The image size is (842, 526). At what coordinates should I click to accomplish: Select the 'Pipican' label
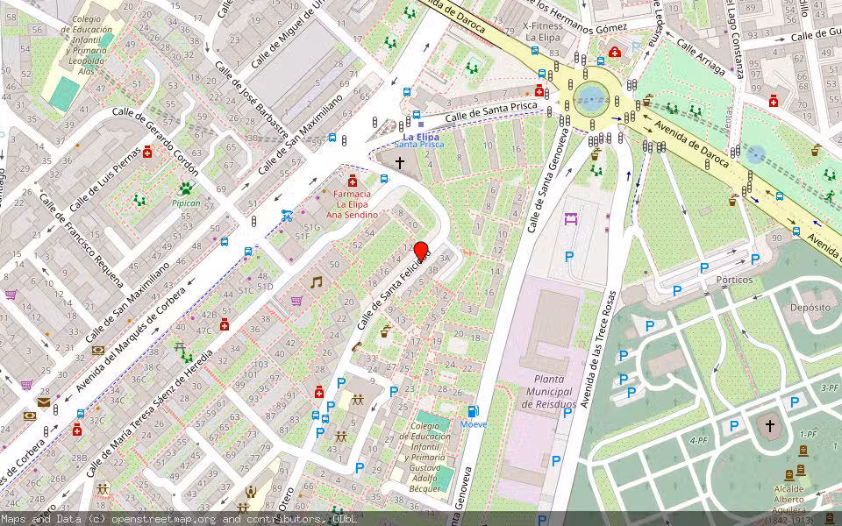click(186, 203)
